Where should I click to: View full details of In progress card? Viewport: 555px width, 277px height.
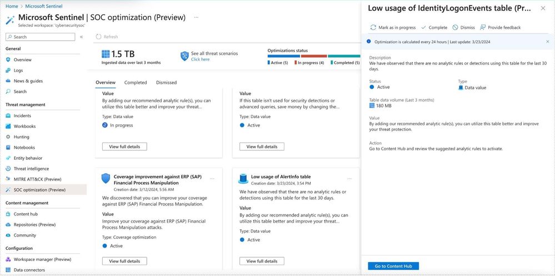[x=124, y=147]
